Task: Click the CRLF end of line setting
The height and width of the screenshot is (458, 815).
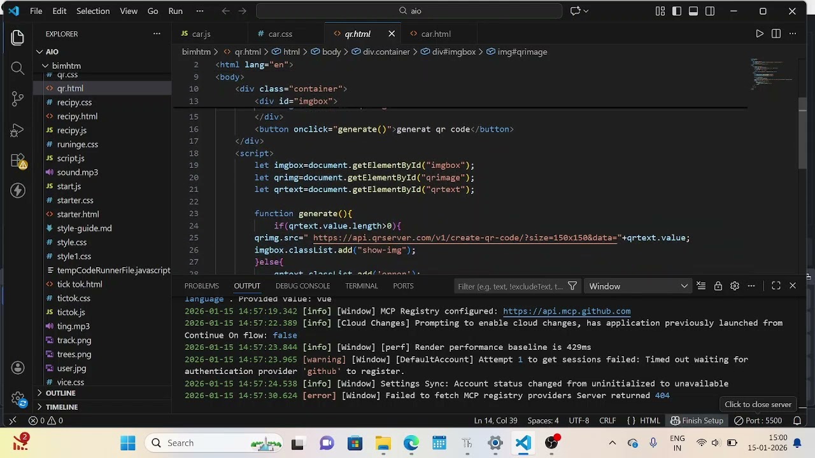Action: tap(607, 420)
